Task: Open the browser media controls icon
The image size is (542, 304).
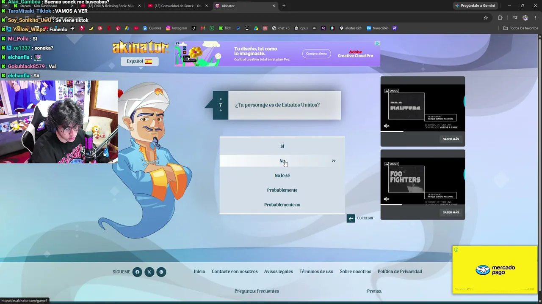Action: click(515, 18)
